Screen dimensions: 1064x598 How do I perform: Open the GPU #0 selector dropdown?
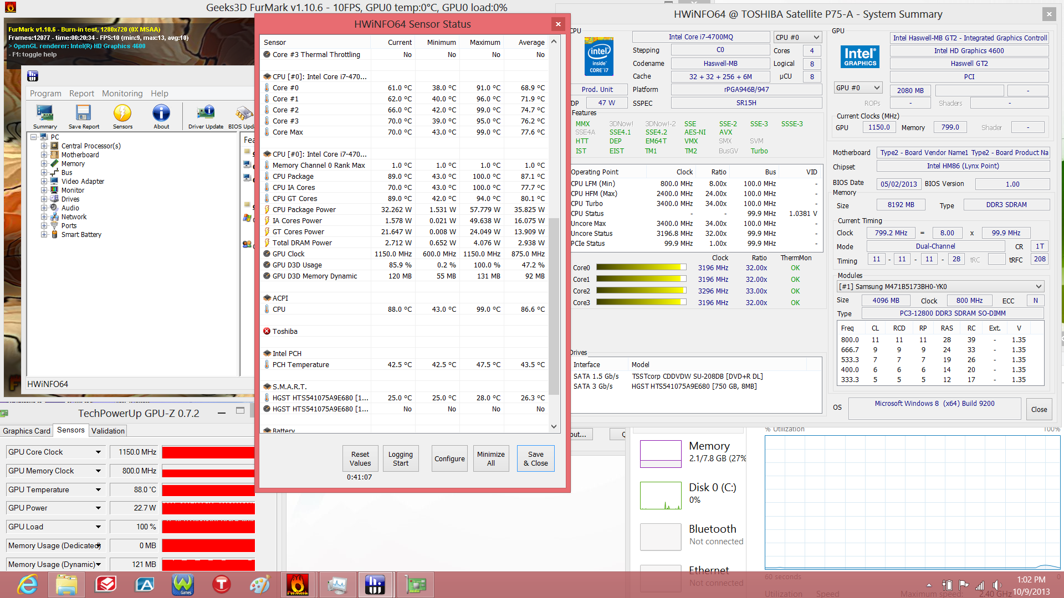(858, 87)
